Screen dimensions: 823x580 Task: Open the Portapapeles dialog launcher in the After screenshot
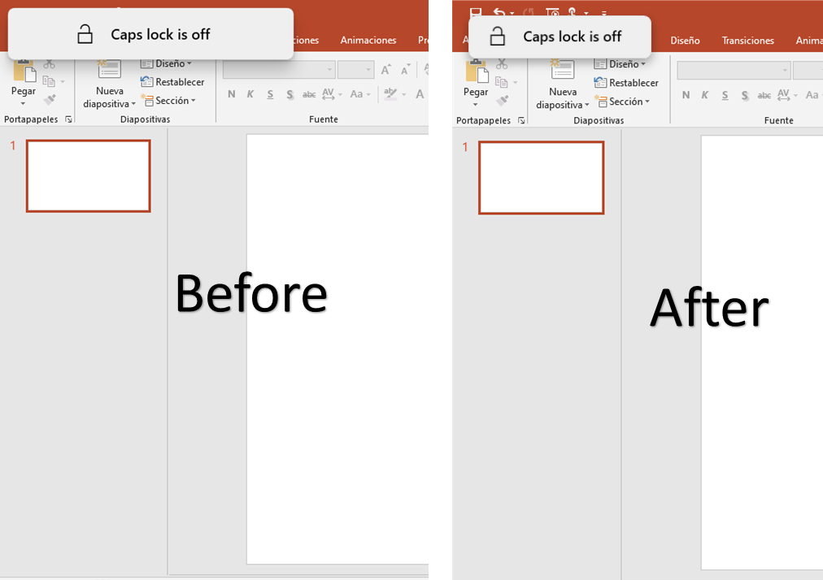click(x=522, y=120)
